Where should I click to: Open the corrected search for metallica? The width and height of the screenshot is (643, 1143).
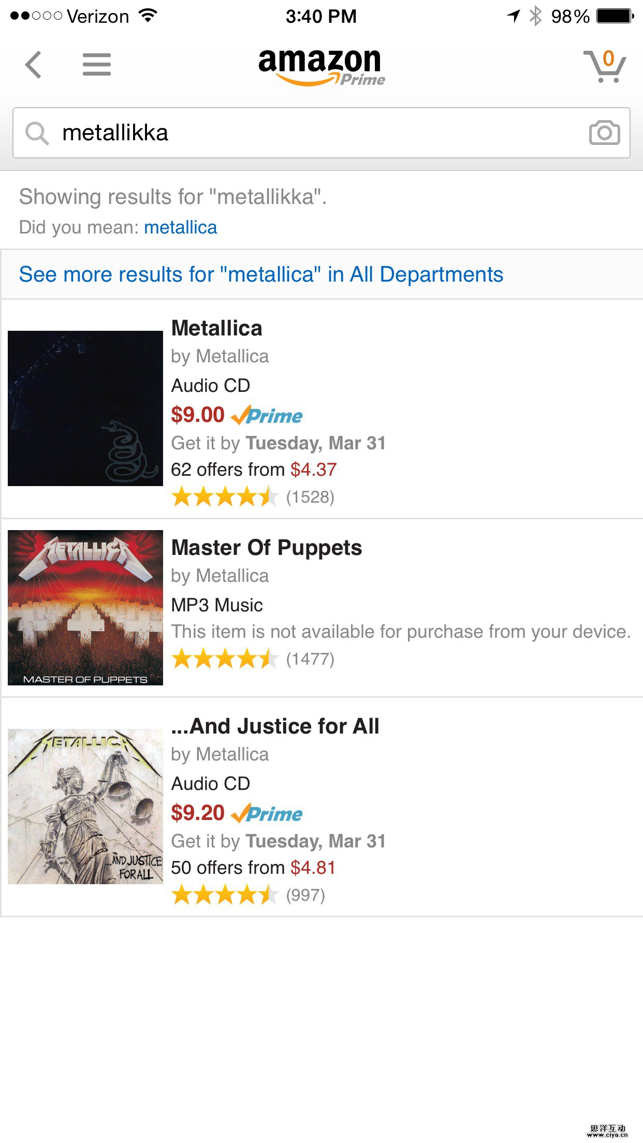180,227
